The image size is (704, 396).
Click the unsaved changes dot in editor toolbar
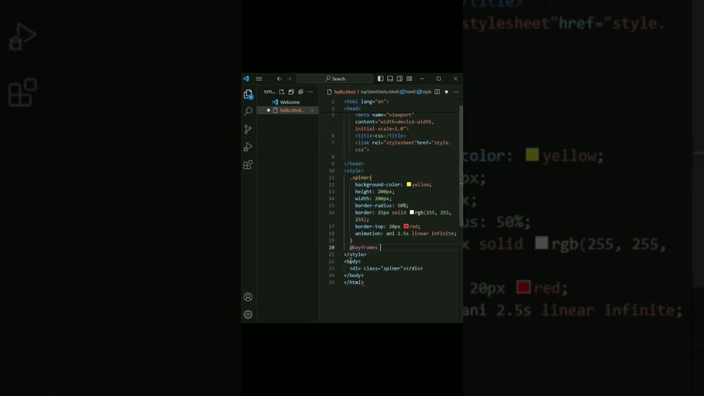tap(446, 92)
